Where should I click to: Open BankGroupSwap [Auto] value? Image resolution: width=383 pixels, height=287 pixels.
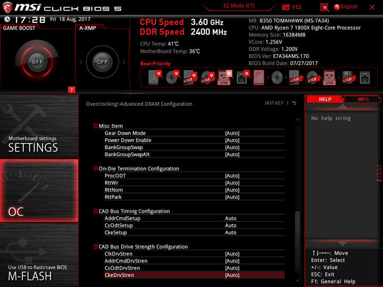(x=232, y=147)
